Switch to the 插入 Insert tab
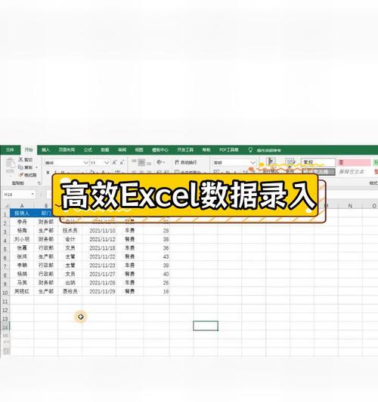The image size is (378, 402). pyautogui.click(x=45, y=150)
